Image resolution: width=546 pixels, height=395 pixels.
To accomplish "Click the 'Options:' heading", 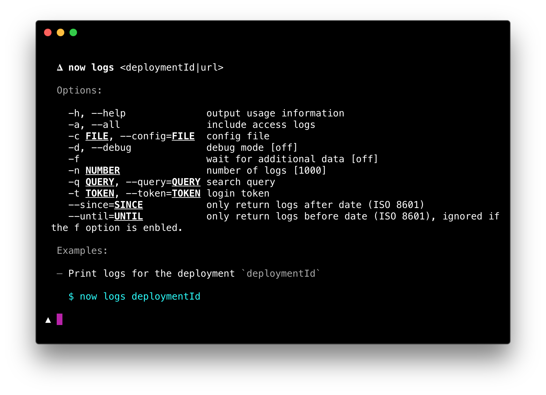I will tap(79, 90).
